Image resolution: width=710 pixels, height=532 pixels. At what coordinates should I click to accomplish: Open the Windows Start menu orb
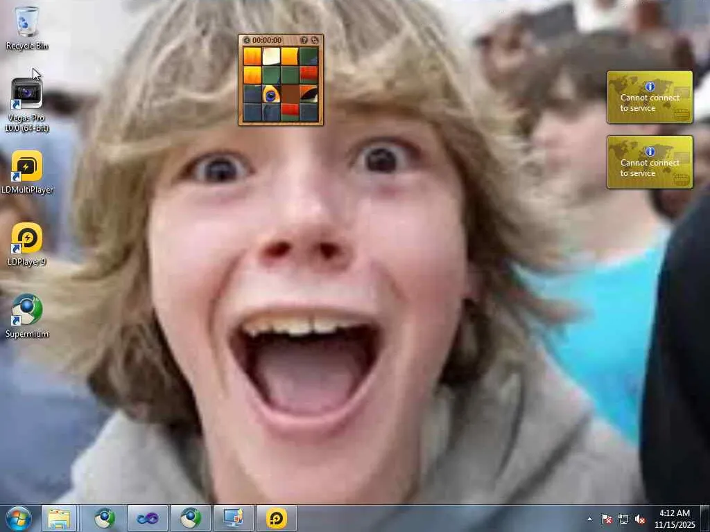coord(19,518)
